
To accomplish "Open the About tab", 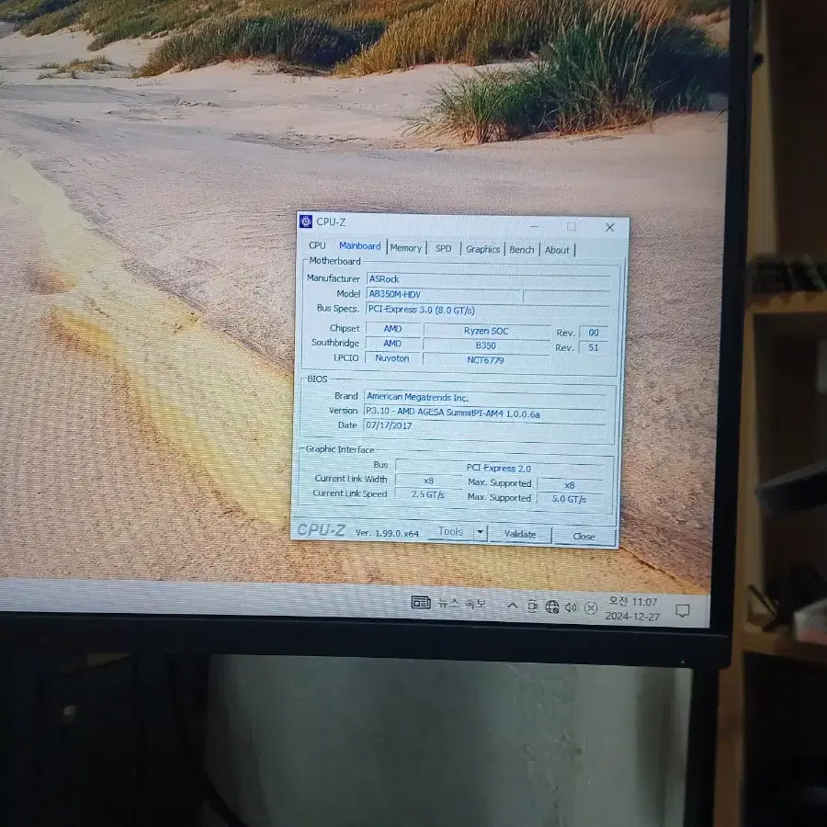I will (x=557, y=250).
